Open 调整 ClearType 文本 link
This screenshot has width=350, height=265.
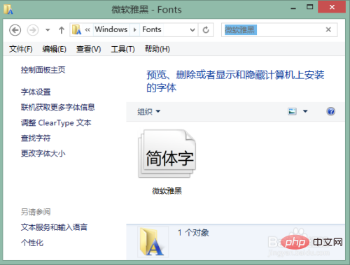tap(56, 122)
